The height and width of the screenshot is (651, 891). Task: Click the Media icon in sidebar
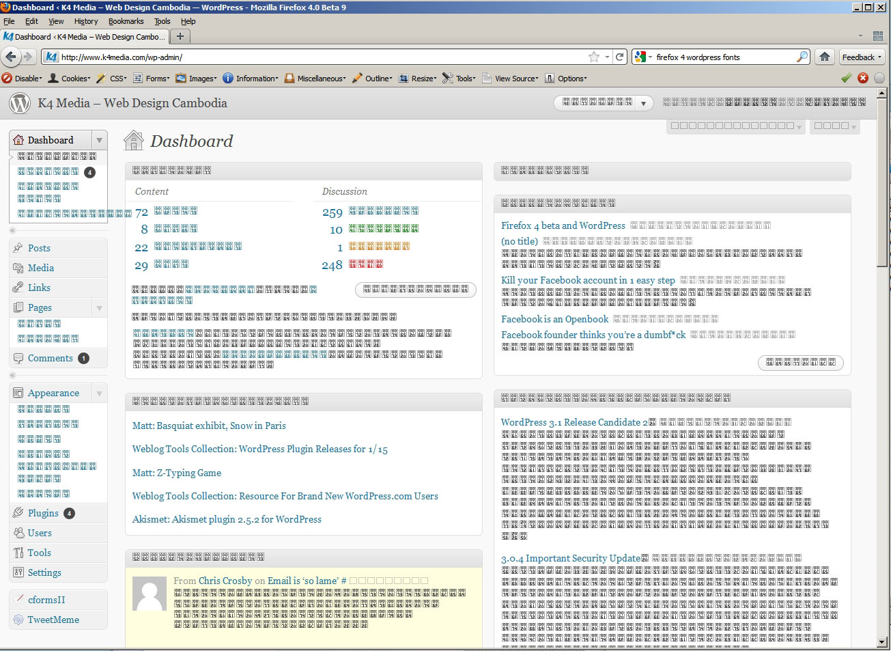[18, 268]
